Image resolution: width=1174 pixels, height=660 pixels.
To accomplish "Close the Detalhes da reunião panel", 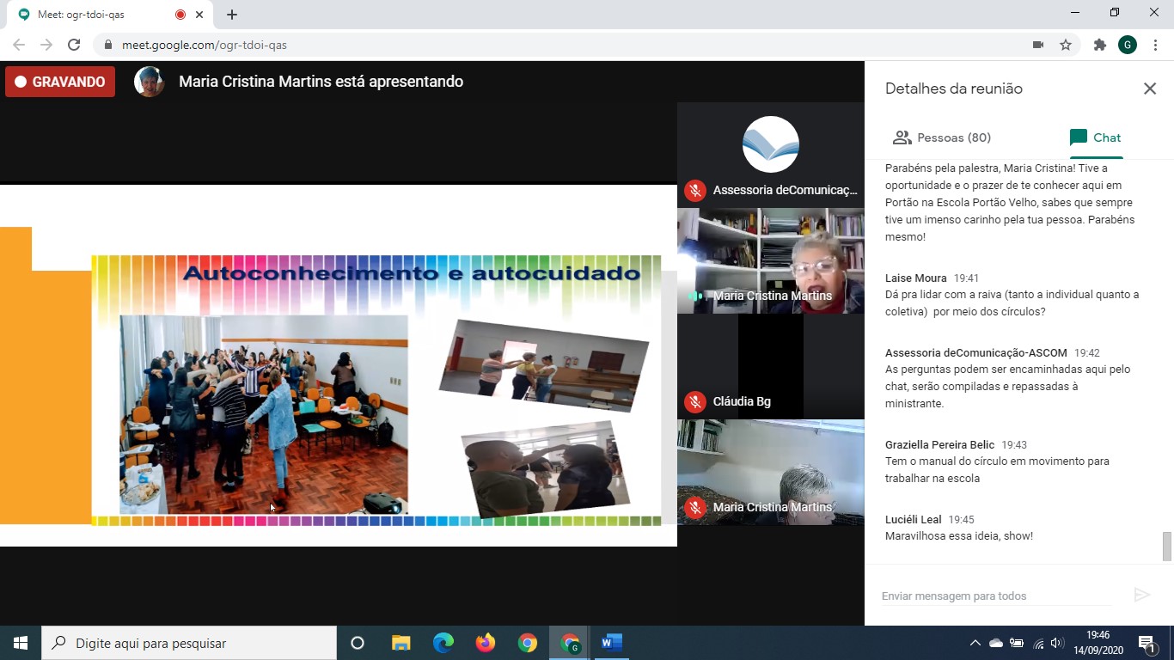I will click(1149, 89).
